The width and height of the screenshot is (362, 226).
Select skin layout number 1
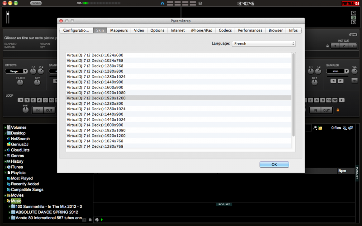[x=353, y=13]
